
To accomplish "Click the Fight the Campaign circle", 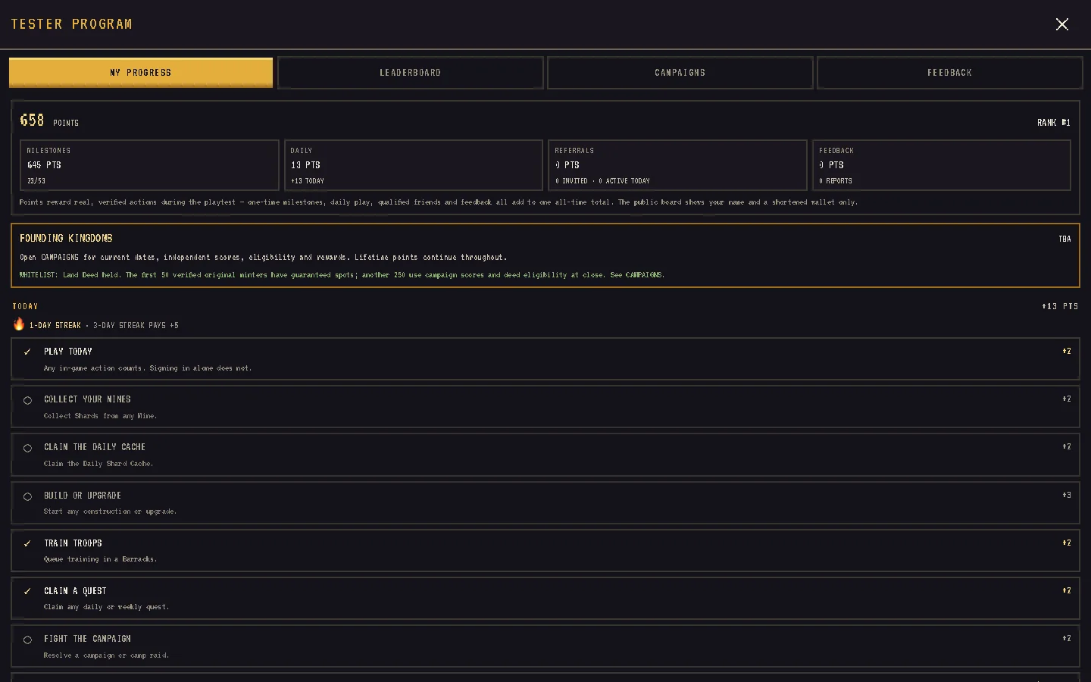I will (x=27, y=640).
